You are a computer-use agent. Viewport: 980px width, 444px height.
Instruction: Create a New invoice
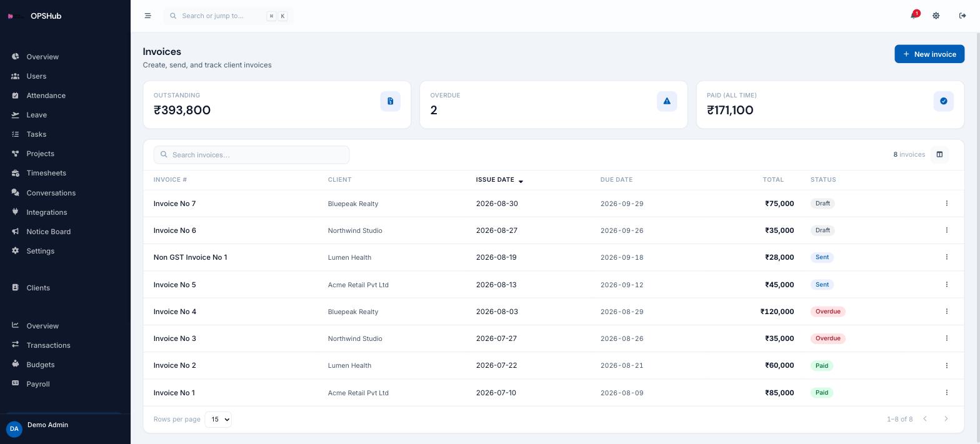tap(929, 54)
